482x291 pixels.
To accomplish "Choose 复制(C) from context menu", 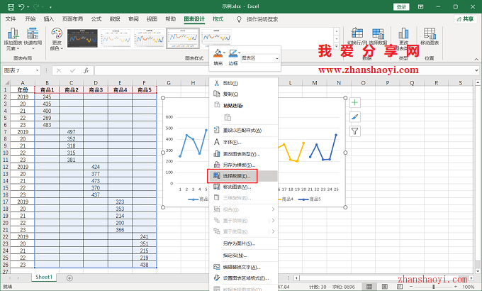I will click(x=243, y=94).
